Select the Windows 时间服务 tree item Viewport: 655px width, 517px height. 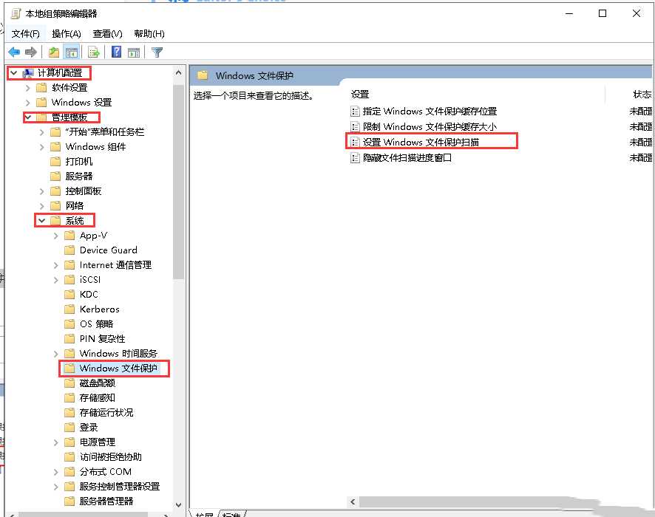pyautogui.click(x=118, y=354)
